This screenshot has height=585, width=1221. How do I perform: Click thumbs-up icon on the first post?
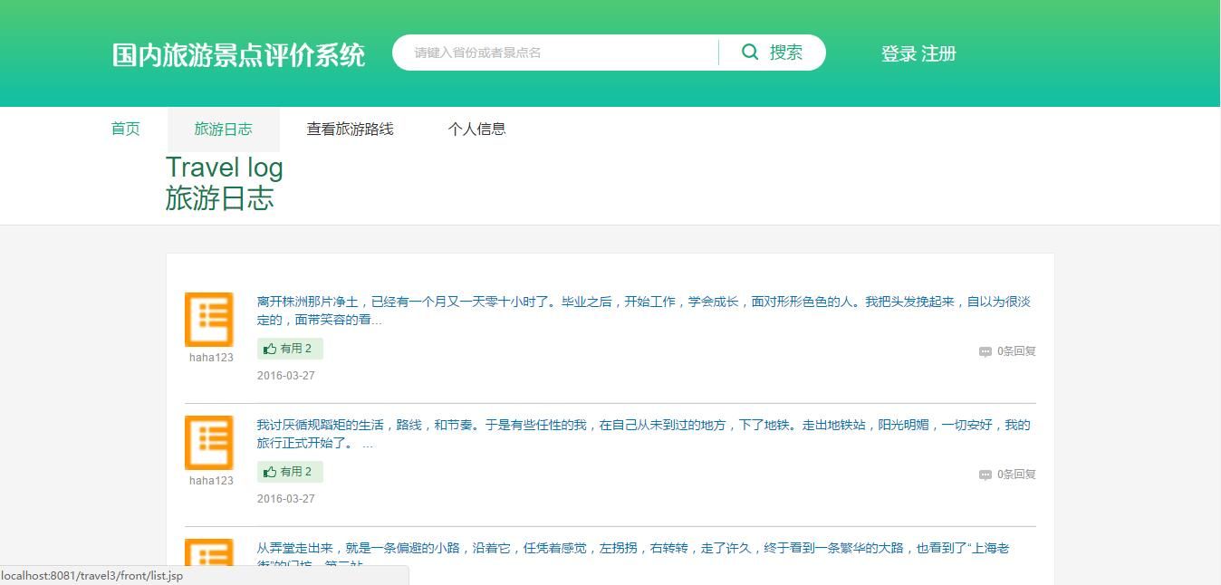270,349
